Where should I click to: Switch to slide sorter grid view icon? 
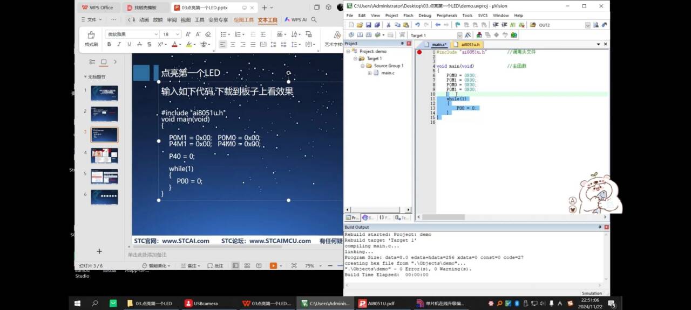pyautogui.click(x=247, y=266)
